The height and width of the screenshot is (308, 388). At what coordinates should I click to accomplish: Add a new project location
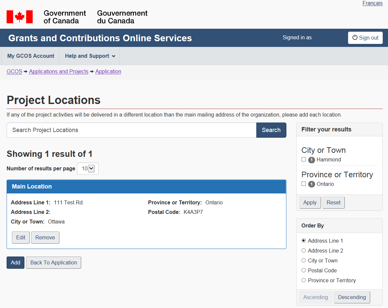(x=16, y=262)
